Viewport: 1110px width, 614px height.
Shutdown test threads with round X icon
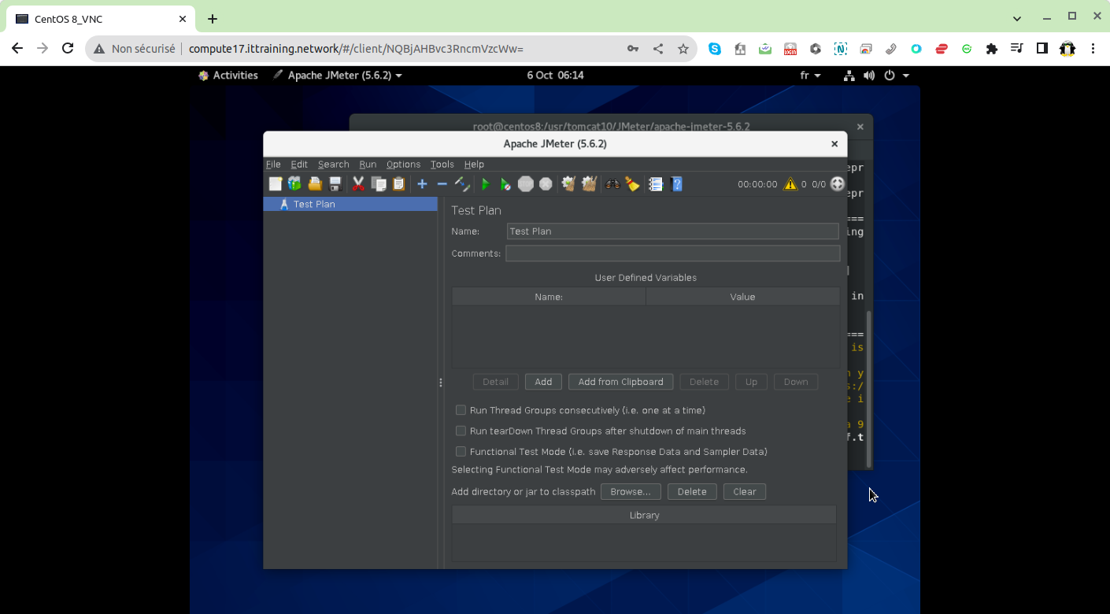(x=546, y=184)
